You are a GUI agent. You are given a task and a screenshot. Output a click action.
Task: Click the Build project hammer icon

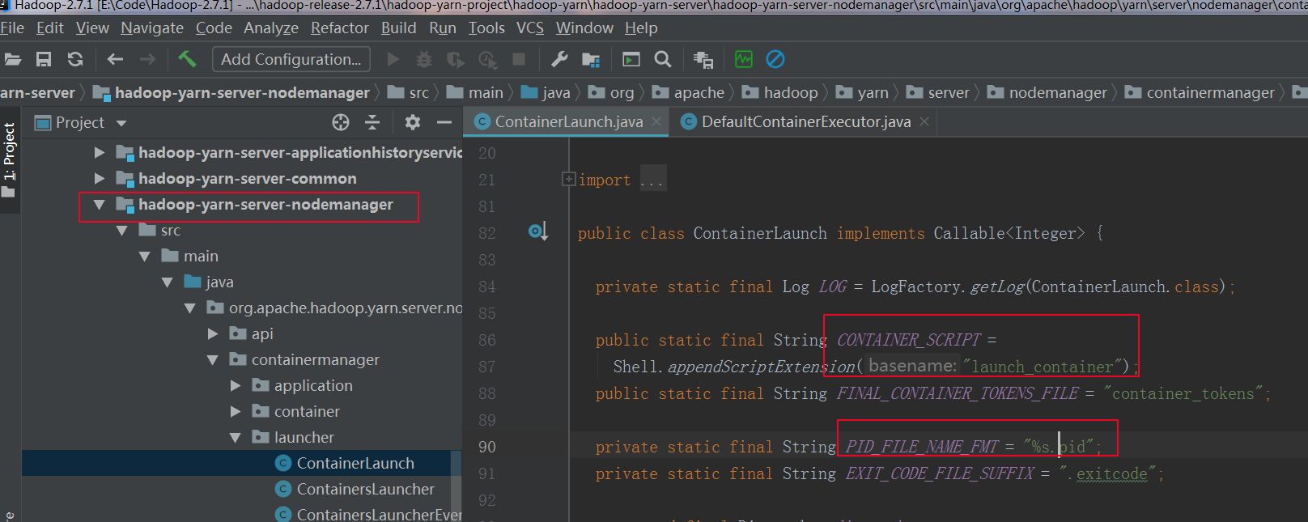pyautogui.click(x=187, y=59)
